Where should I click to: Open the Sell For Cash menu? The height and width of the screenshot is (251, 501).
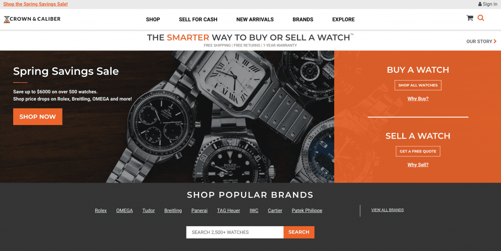pyautogui.click(x=198, y=20)
